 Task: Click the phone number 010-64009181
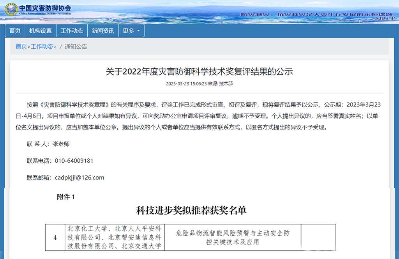(74, 161)
